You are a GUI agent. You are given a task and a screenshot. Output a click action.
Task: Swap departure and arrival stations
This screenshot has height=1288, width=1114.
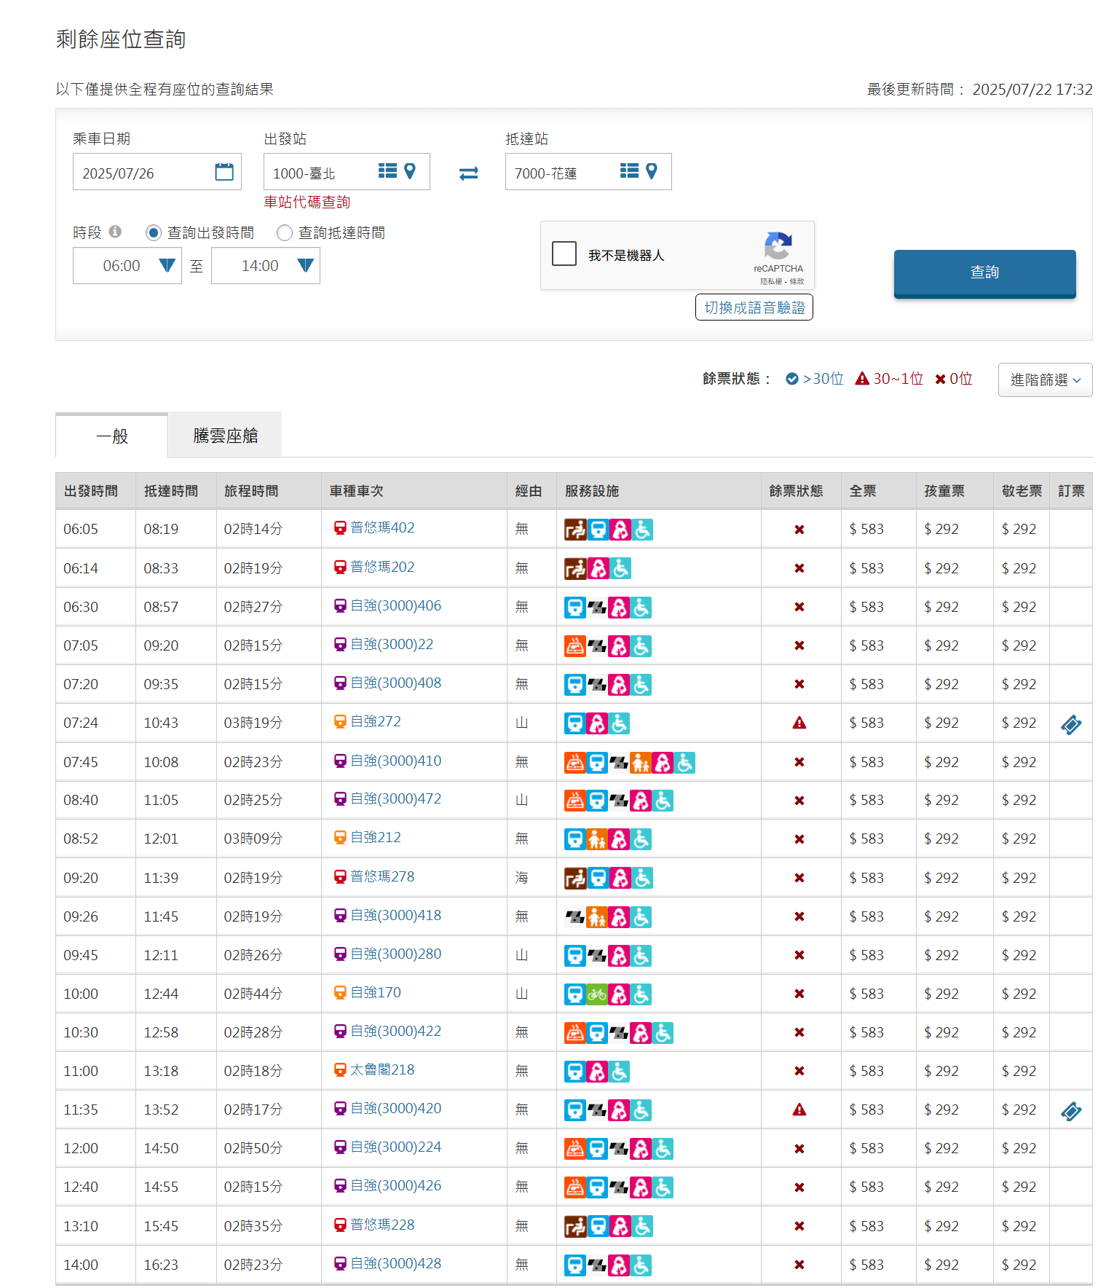coord(468,173)
